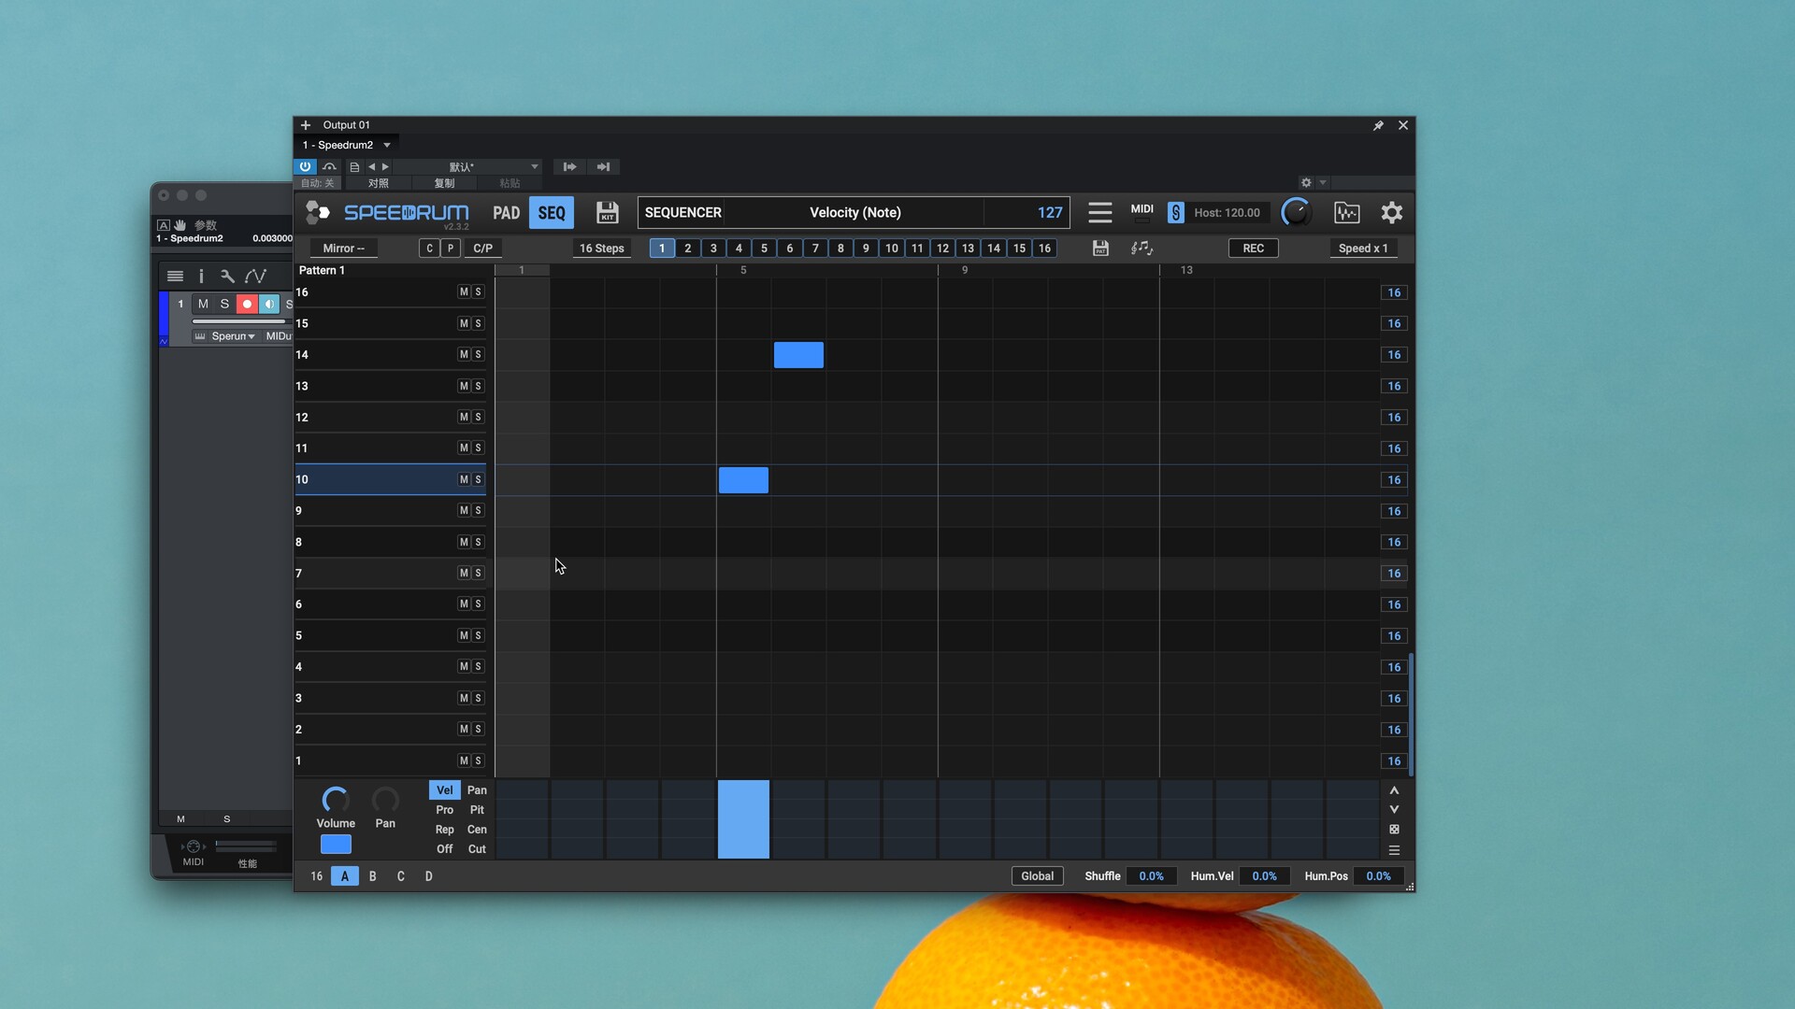The image size is (1795, 1009).
Task: Click the blue note on row 14
Action: [x=798, y=355]
